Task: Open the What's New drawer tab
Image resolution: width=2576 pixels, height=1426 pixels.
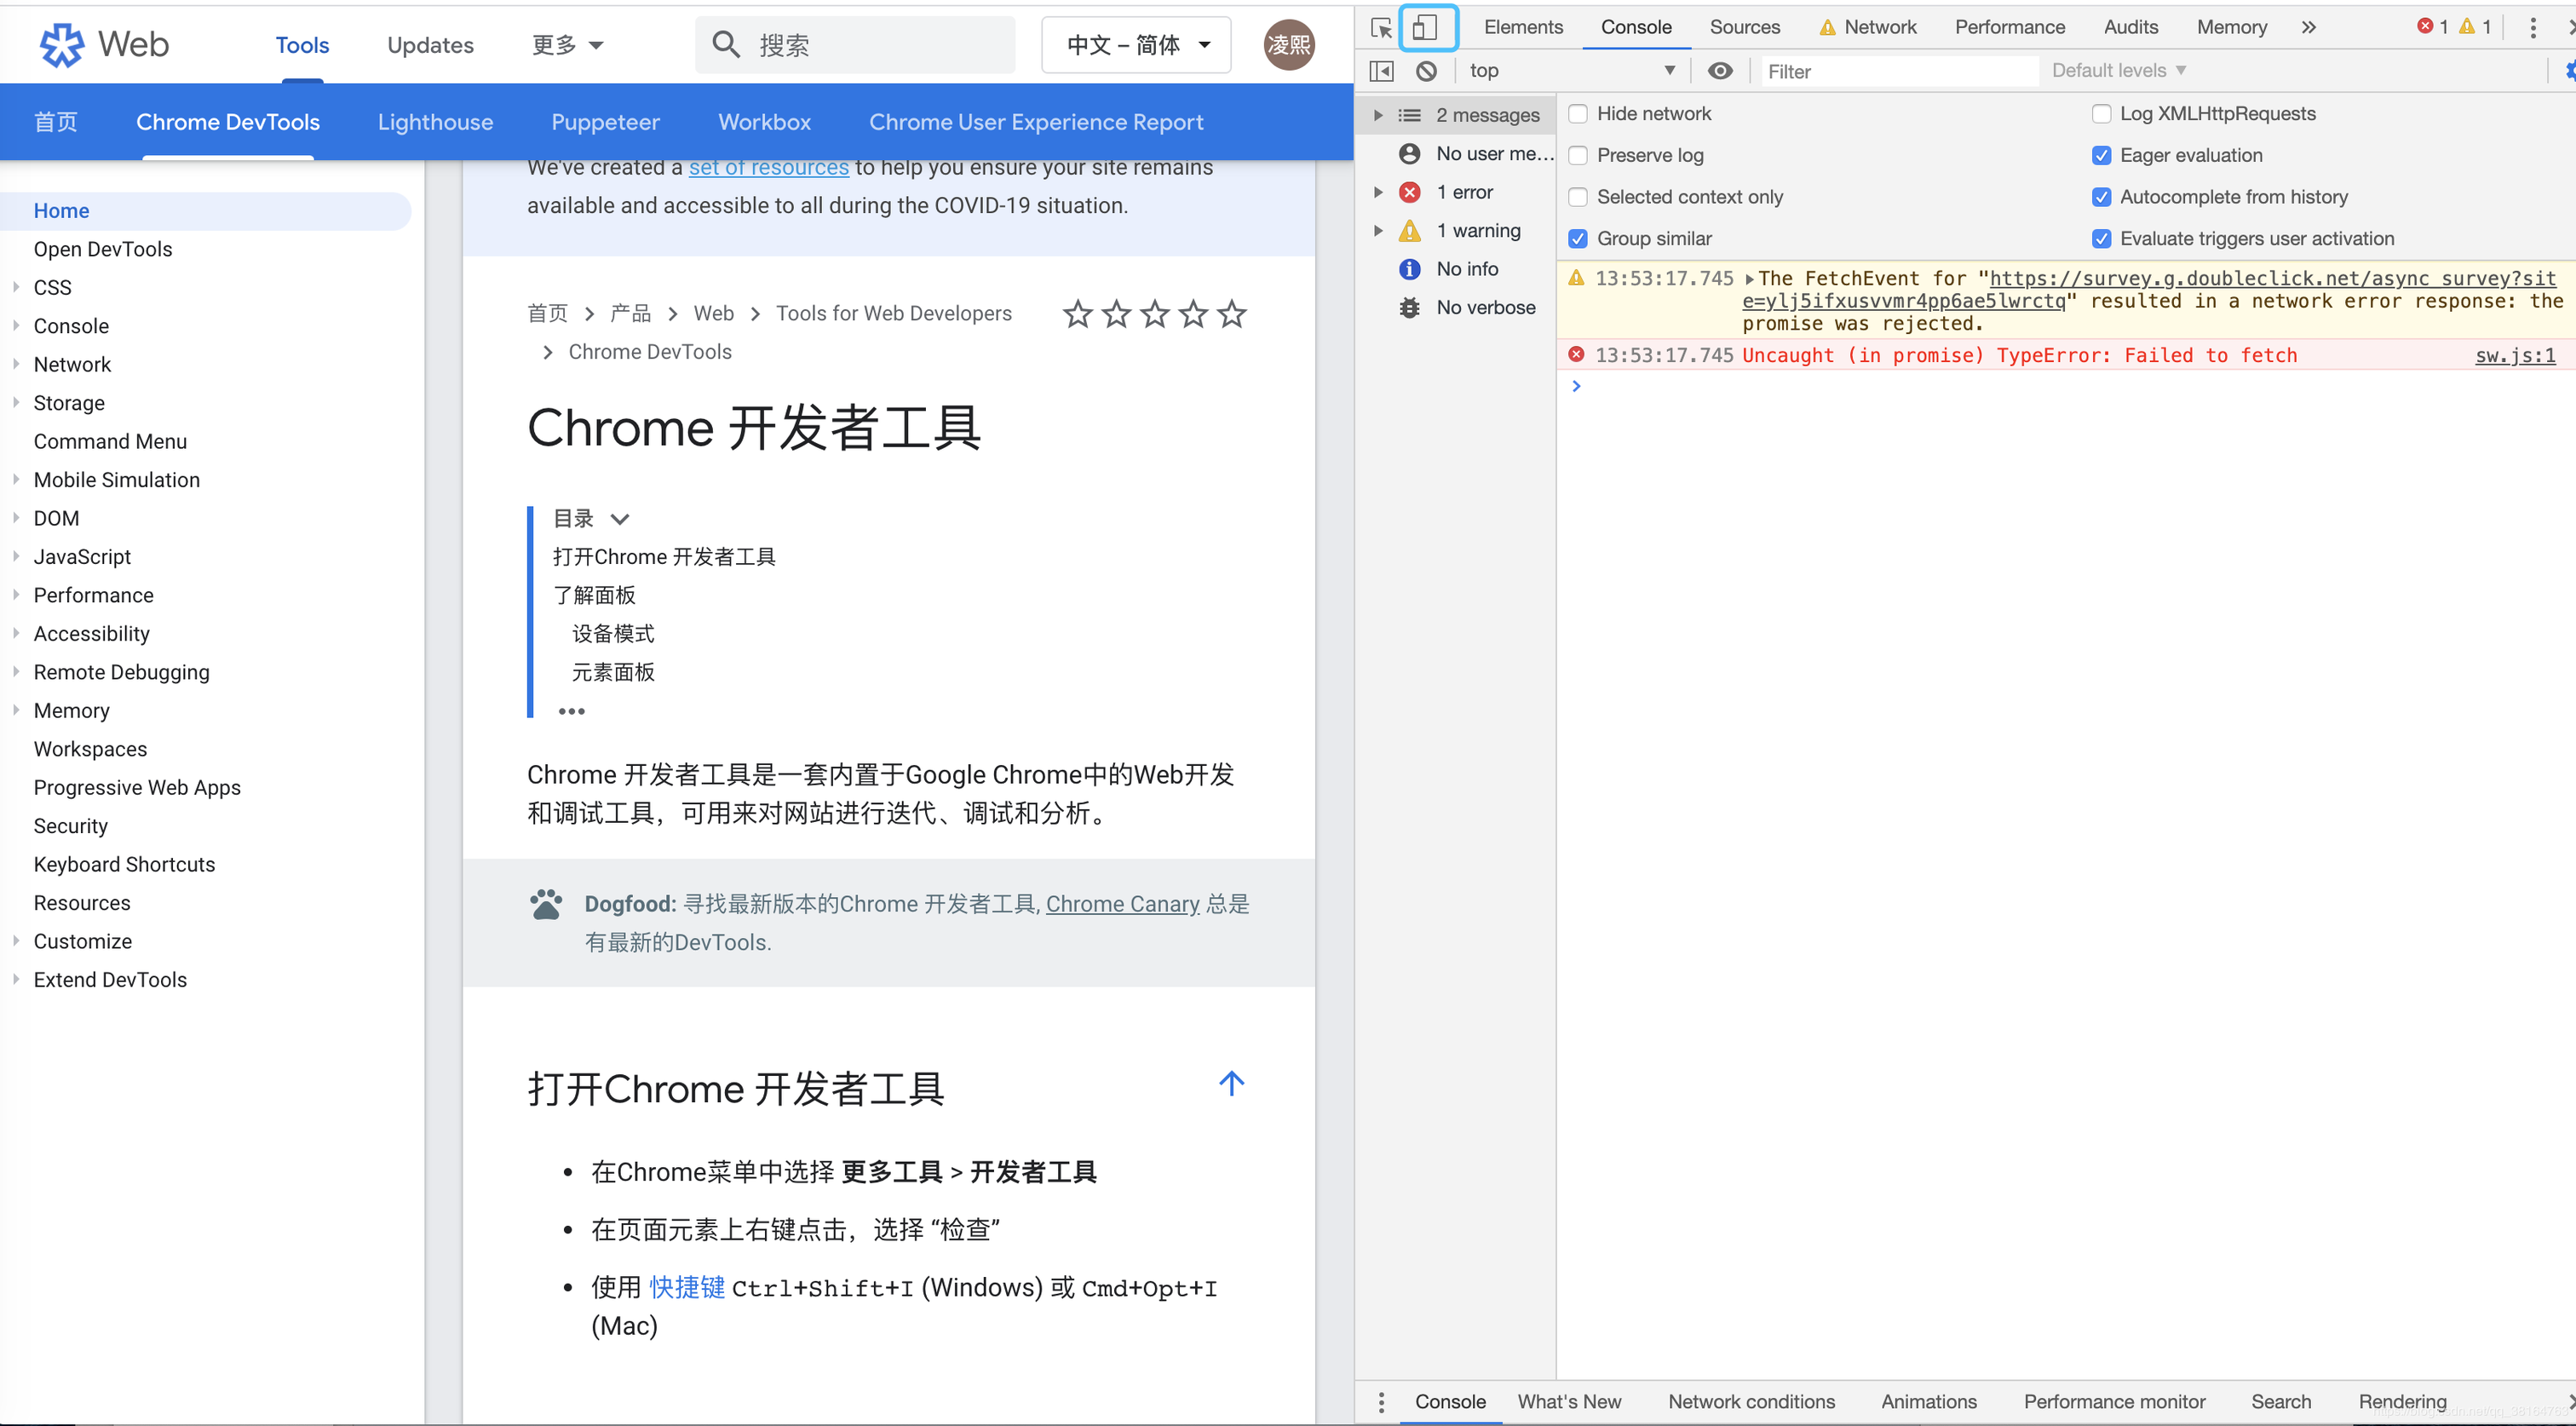Action: pos(1569,1402)
